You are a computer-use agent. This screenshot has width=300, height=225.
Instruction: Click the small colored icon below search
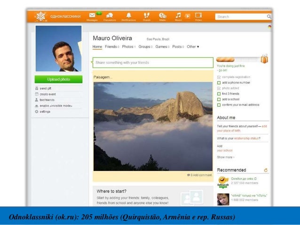tap(269, 27)
